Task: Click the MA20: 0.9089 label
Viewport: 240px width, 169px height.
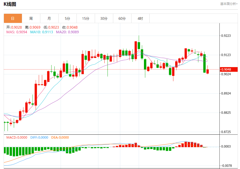Action: pyautogui.click(x=67, y=32)
